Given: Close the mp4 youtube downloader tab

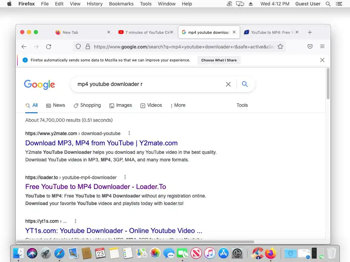Looking at the screenshot, I should (x=234, y=32).
